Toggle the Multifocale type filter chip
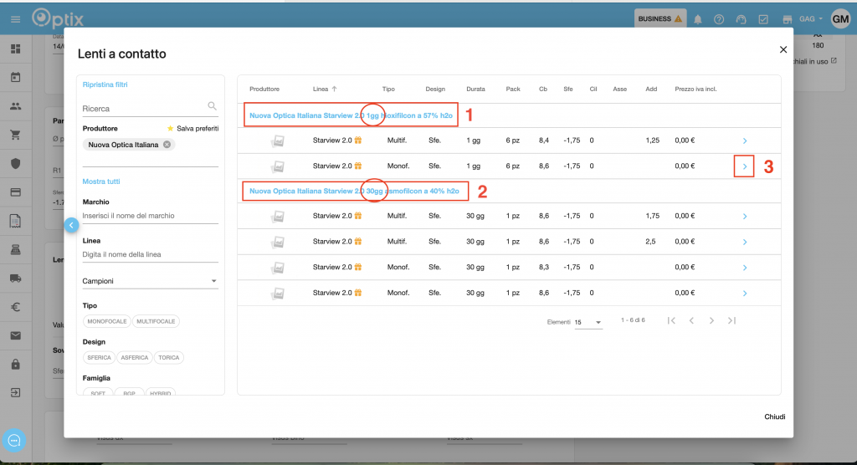This screenshot has height=465, width=857. (x=157, y=321)
